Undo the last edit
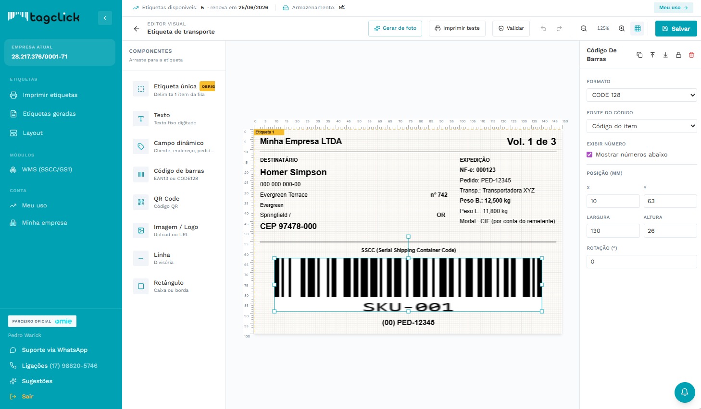 [543, 28]
